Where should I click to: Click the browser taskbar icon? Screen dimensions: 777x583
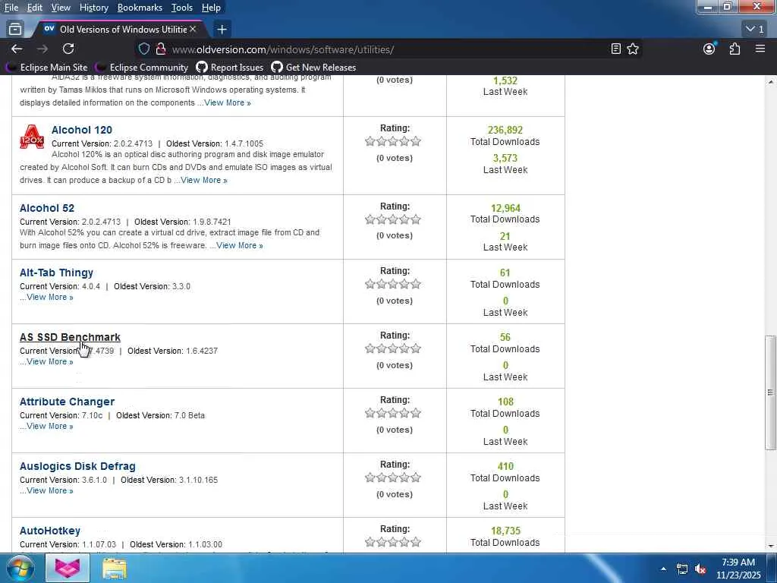point(68,569)
